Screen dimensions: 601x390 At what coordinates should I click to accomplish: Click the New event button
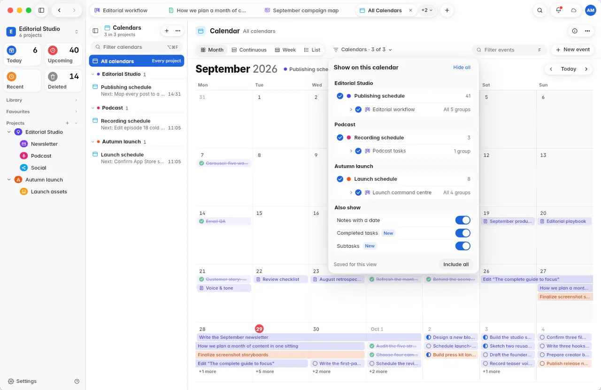coord(573,50)
